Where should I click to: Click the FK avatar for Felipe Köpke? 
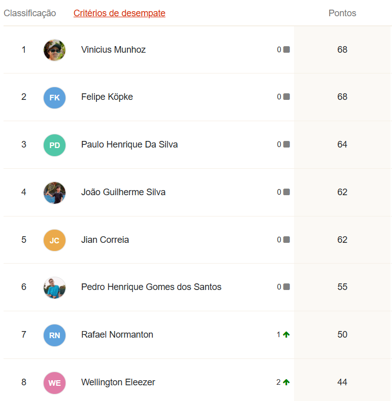[x=54, y=97]
